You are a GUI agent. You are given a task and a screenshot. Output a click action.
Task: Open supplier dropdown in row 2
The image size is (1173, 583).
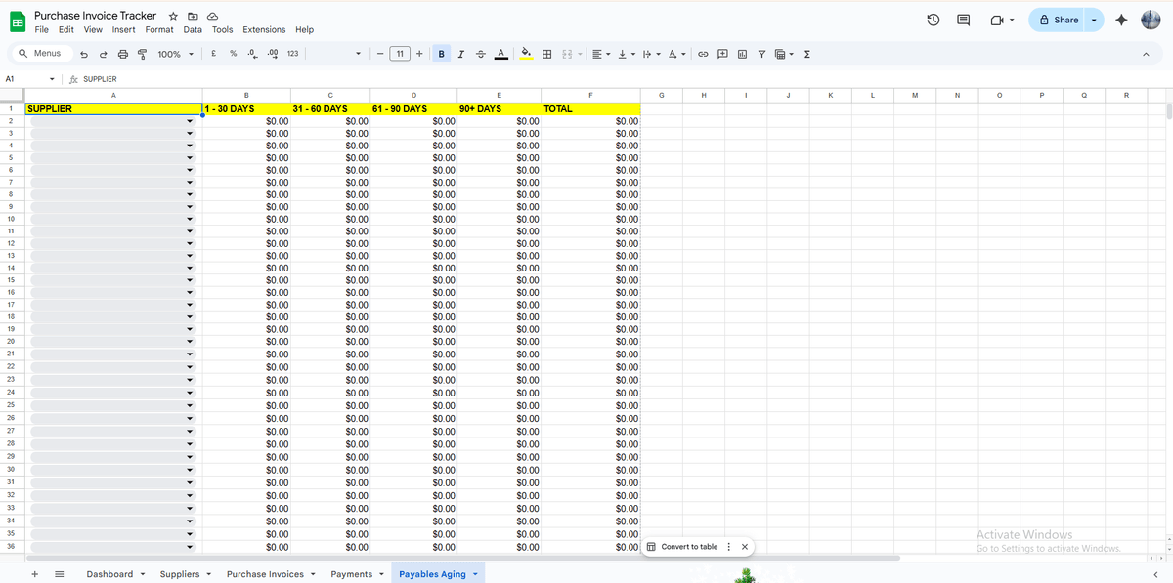click(190, 121)
